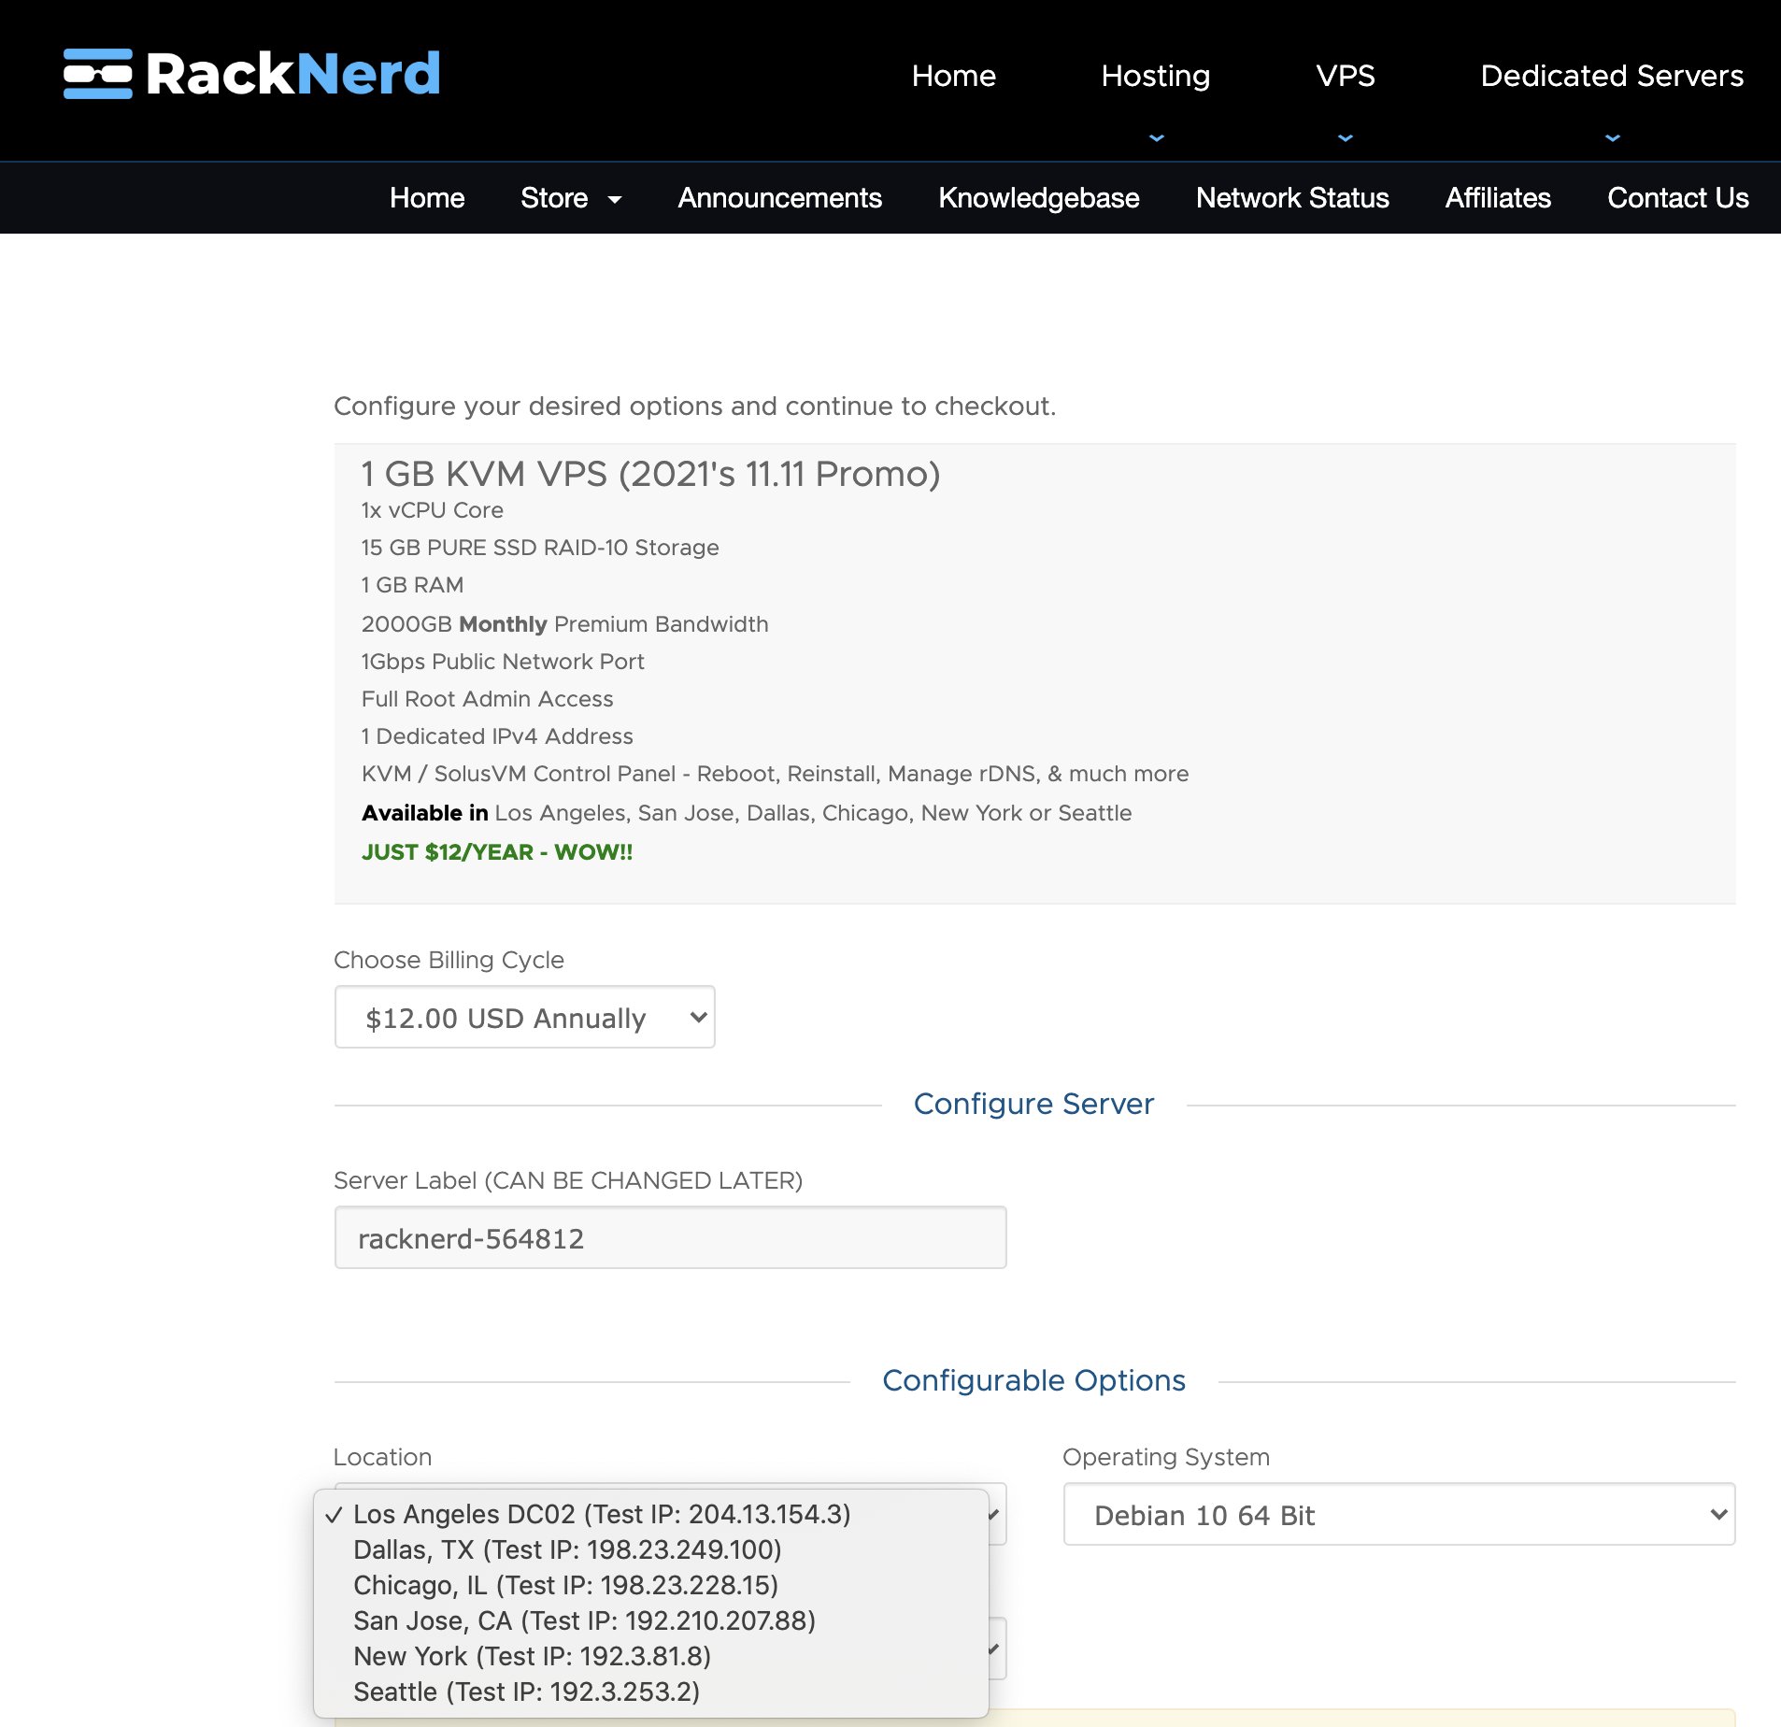Go to Home in secondary navbar
The width and height of the screenshot is (1781, 1727).
[427, 198]
